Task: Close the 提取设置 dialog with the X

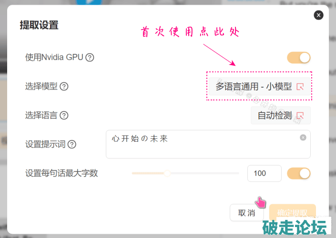Action: click(318, 15)
